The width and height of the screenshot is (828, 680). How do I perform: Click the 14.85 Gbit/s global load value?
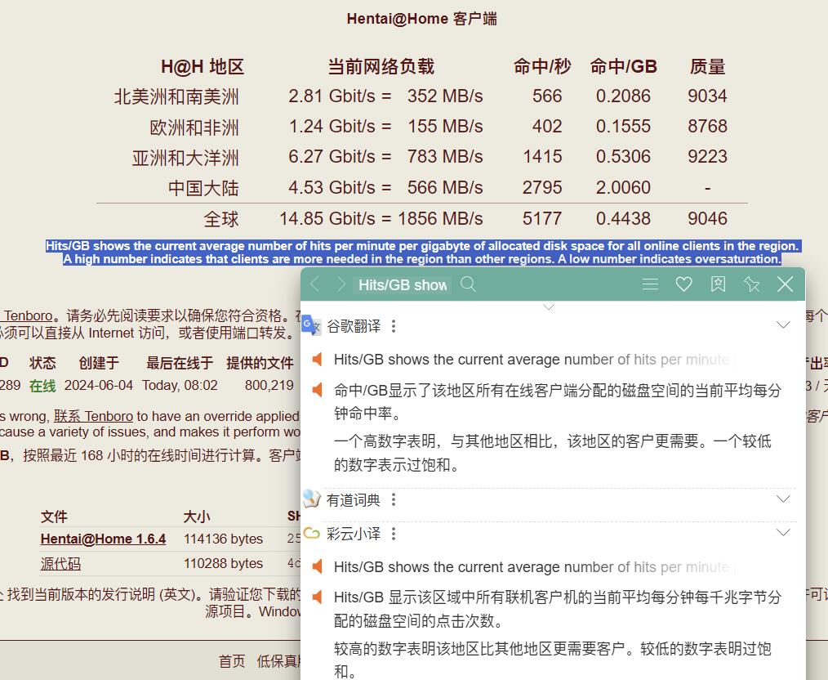(x=327, y=219)
